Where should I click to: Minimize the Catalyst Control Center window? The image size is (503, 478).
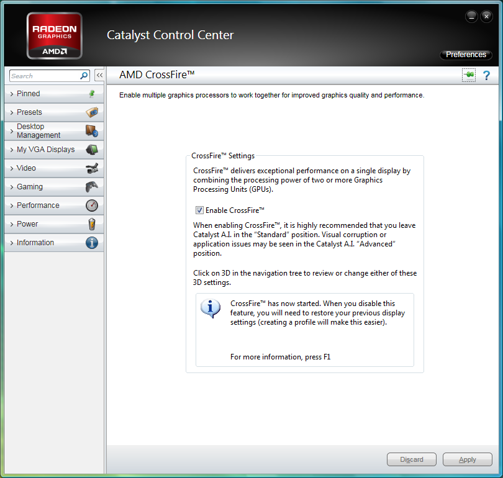coord(471,16)
